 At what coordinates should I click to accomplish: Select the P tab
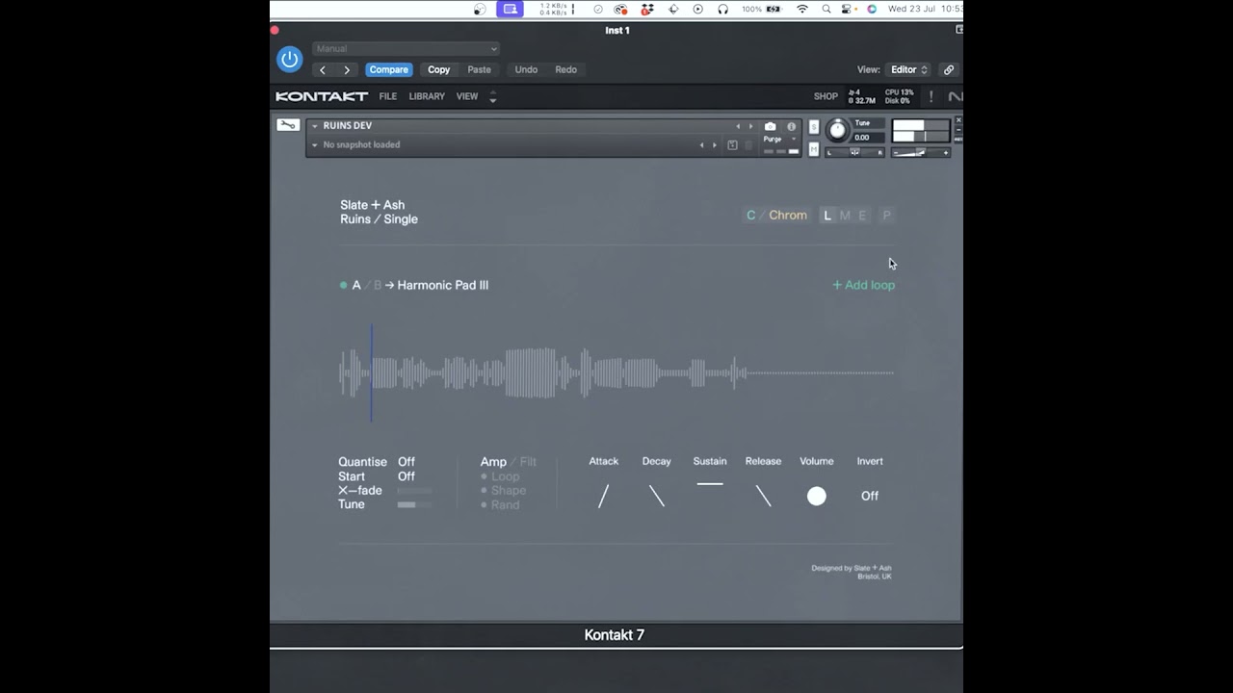point(887,216)
